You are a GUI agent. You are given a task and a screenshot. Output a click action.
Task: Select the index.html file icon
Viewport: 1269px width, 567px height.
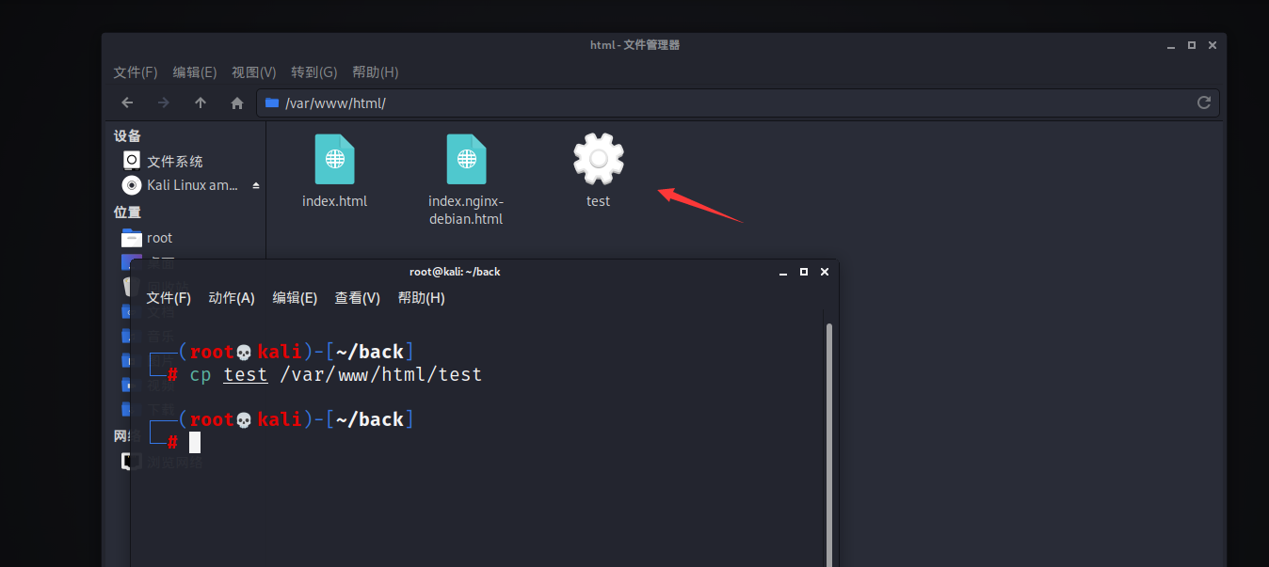(x=334, y=160)
